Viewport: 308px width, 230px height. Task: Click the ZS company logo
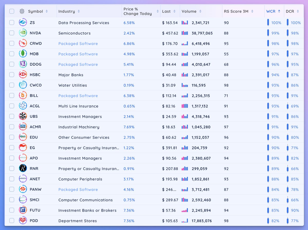click(x=23, y=23)
